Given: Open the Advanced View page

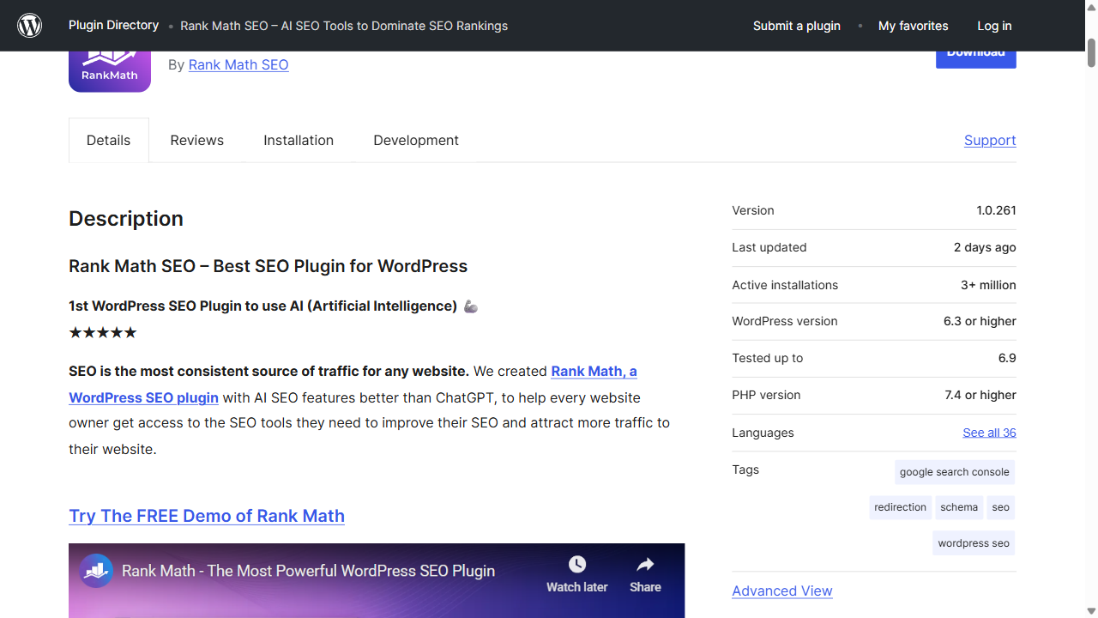Looking at the screenshot, I should click(781, 591).
